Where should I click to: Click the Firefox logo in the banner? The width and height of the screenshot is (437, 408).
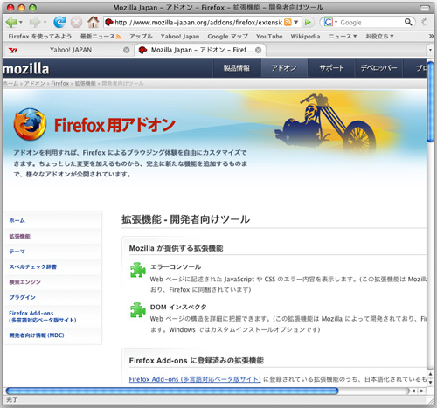(30, 124)
